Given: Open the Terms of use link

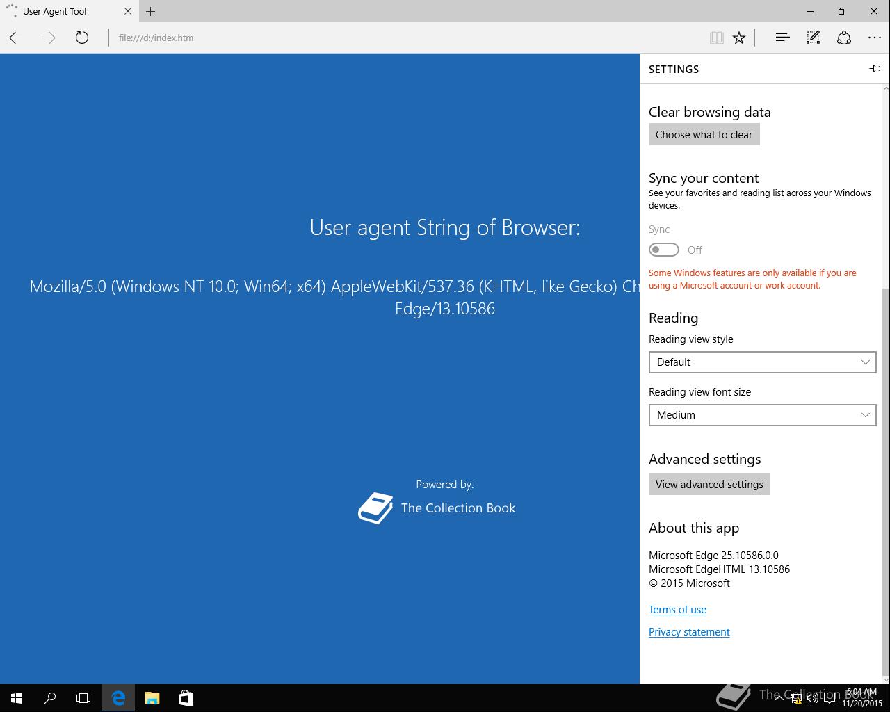Looking at the screenshot, I should (x=677, y=610).
